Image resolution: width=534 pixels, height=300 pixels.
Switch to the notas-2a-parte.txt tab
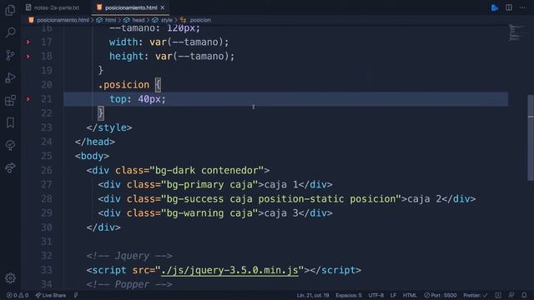pyautogui.click(x=53, y=7)
